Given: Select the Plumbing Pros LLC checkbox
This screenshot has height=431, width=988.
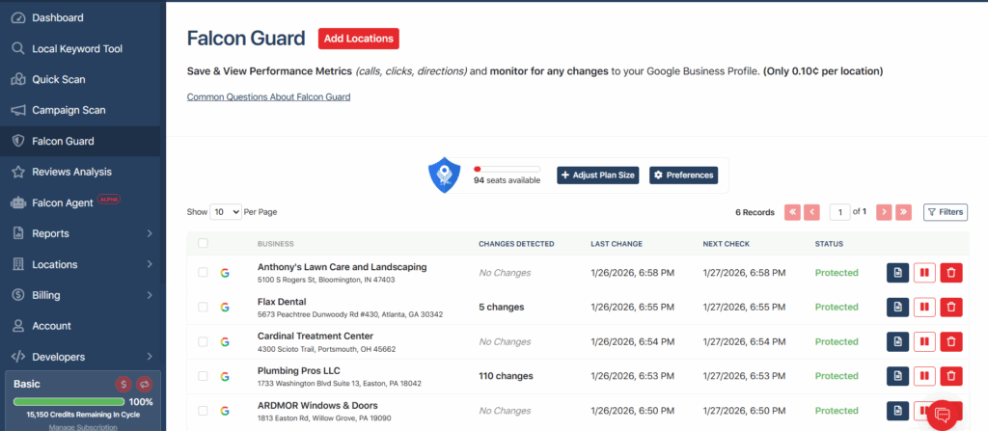Looking at the screenshot, I should (203, 377).
